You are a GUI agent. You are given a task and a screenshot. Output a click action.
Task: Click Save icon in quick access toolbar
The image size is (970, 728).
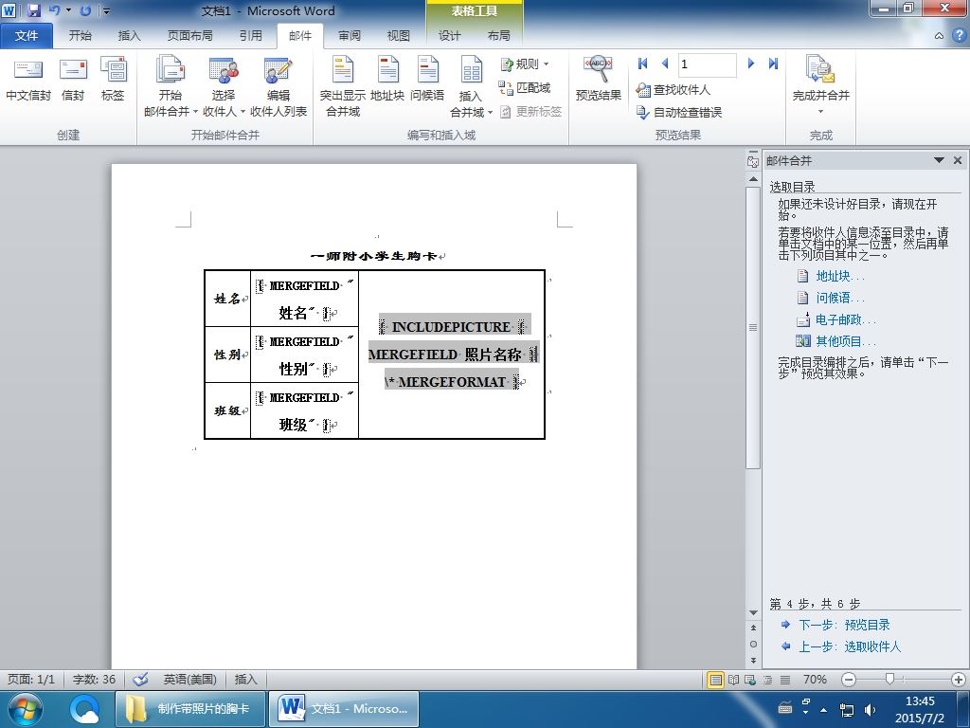point(34,10)
